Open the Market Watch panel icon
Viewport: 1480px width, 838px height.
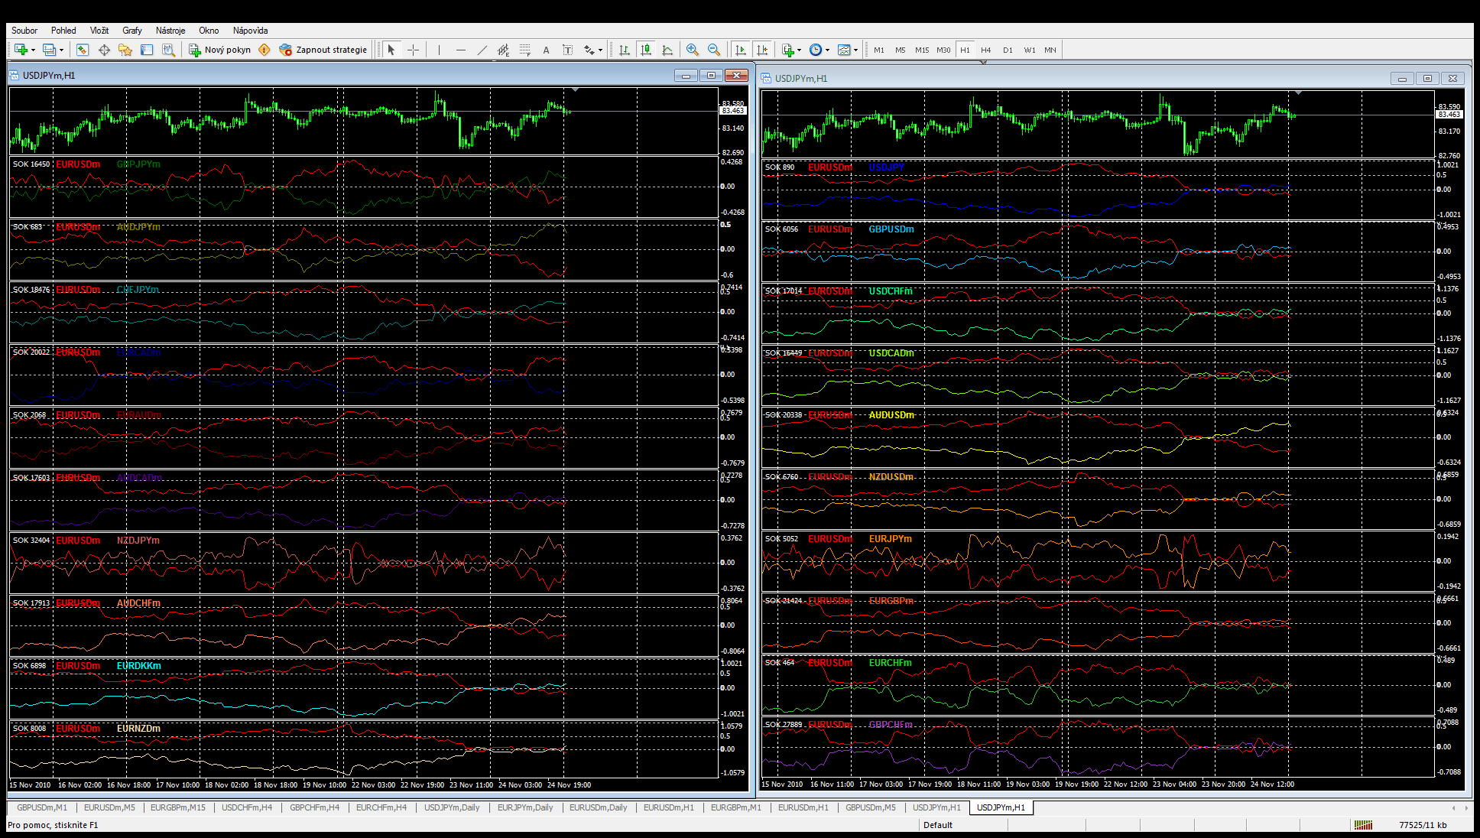(83, 50)
